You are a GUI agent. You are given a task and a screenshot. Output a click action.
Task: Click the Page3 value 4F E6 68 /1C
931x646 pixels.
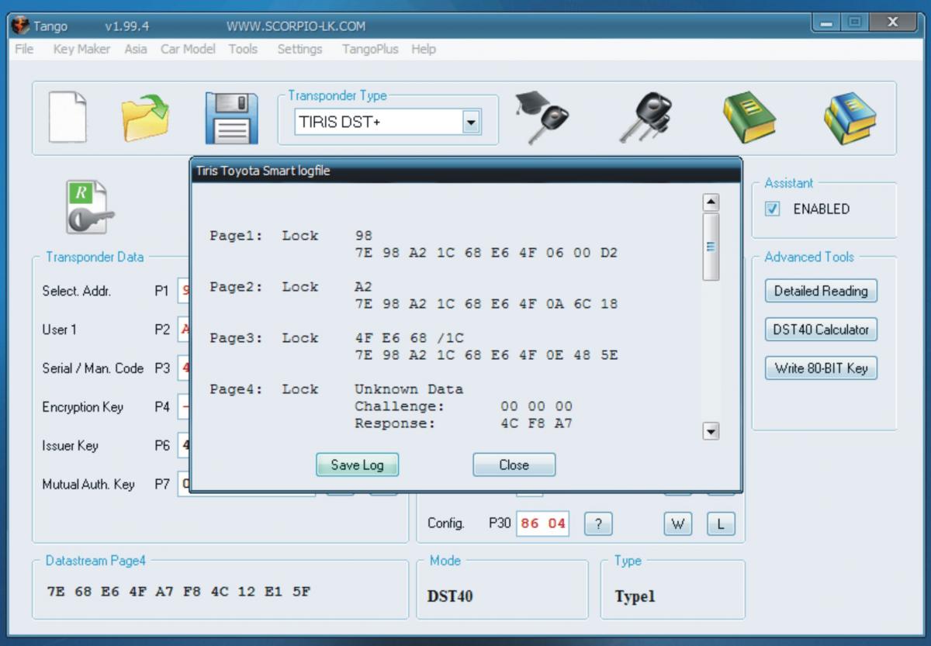pos(410,338)
